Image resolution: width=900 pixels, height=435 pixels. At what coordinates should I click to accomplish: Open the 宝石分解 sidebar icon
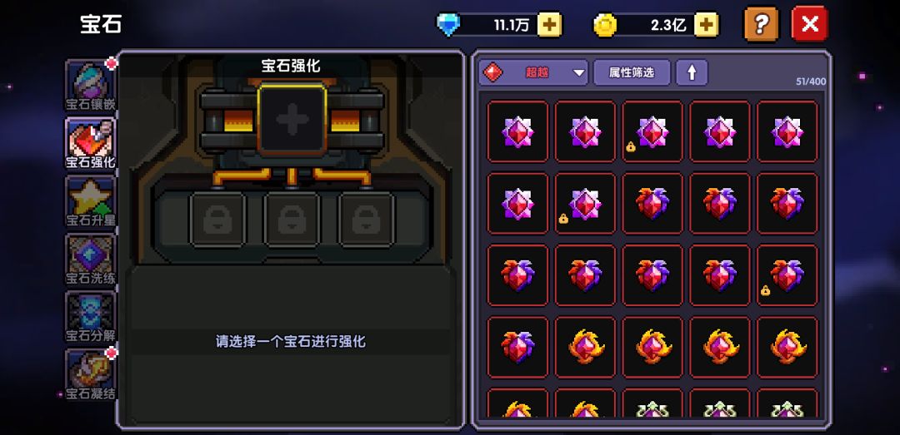91,317
